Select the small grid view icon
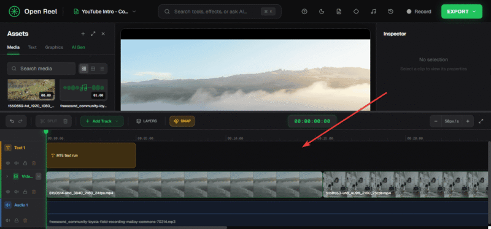 (93, 69)
